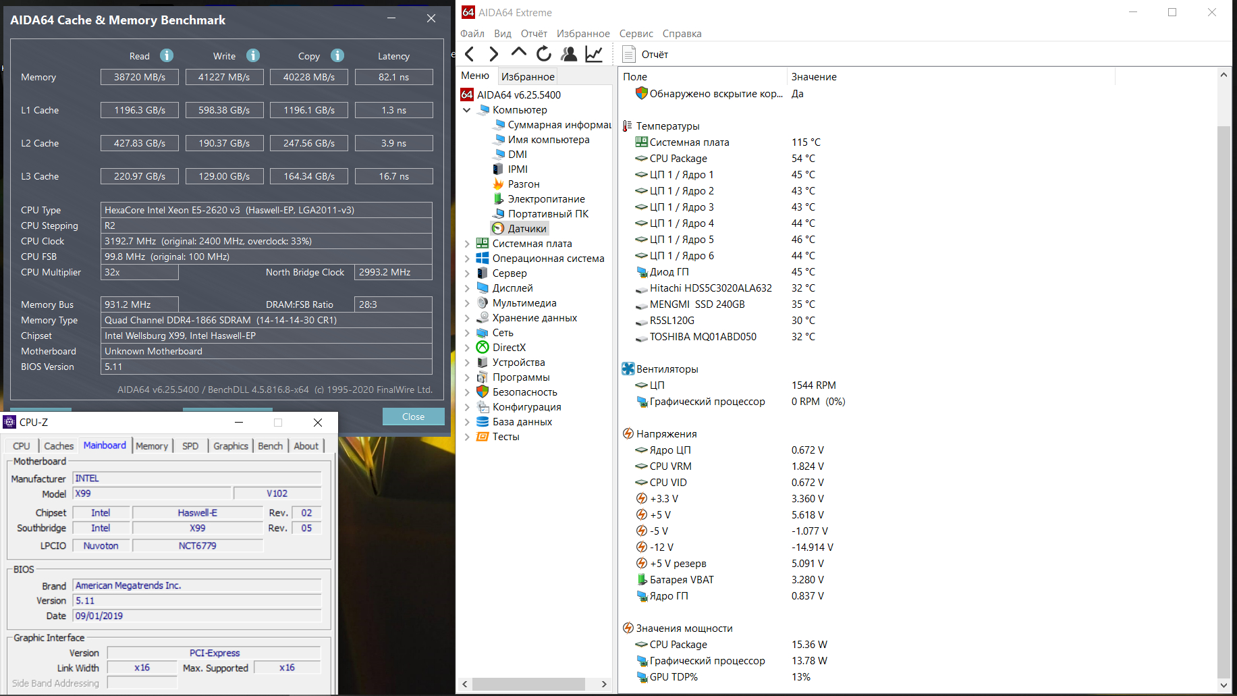Switch to Bench tab in CPU-Z
The height and width of the screenshot is (696, 1237).
pyautogui.click(x=271, y=446)
